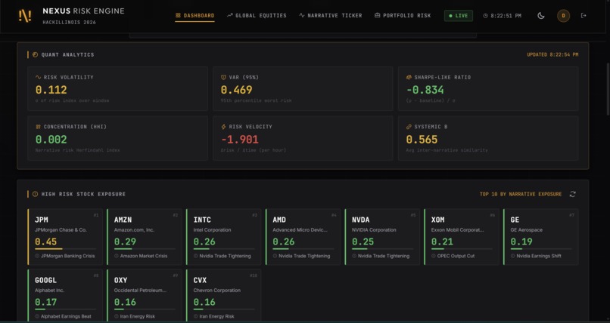The image size is (610, 323).
Task: Click the Nexus Risk Engine title
Action: click(84, 11)
